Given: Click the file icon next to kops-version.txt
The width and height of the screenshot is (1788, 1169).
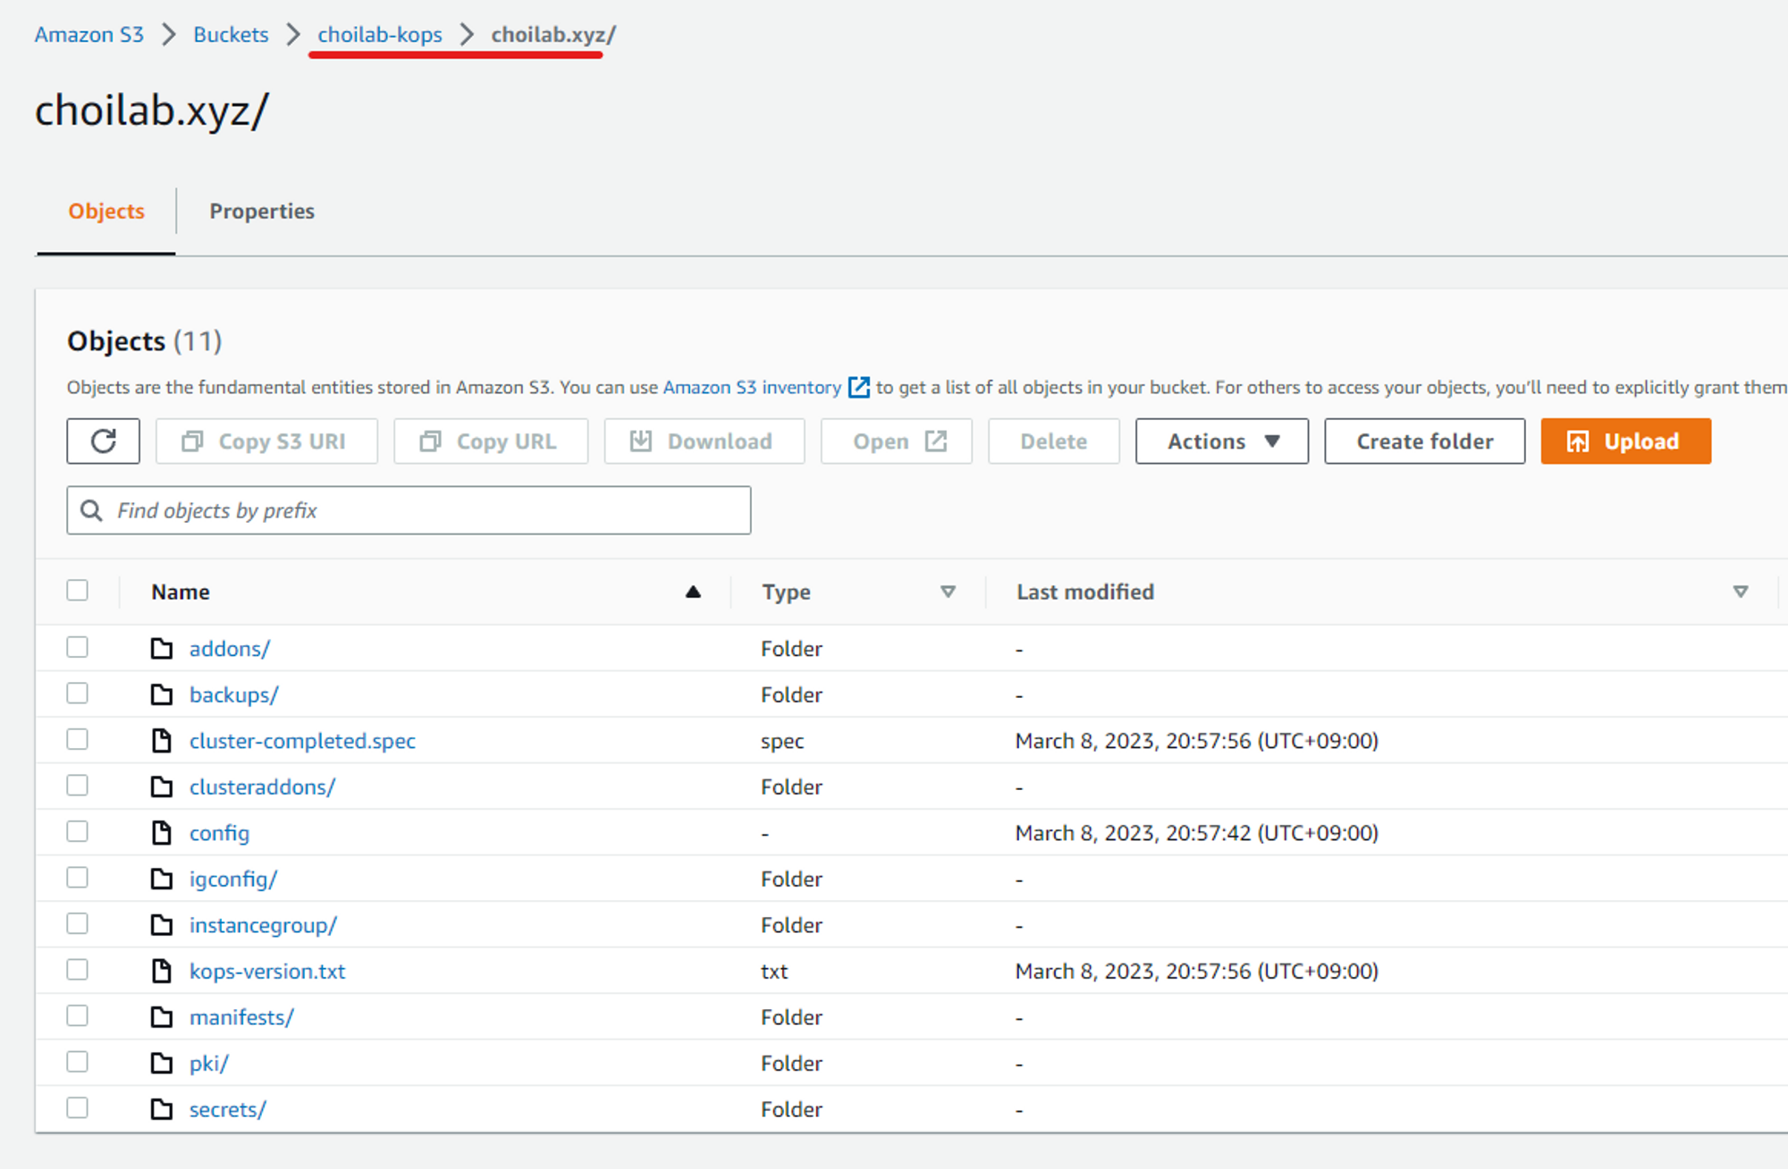Looking at the screenshot, I should coord(162,971).
